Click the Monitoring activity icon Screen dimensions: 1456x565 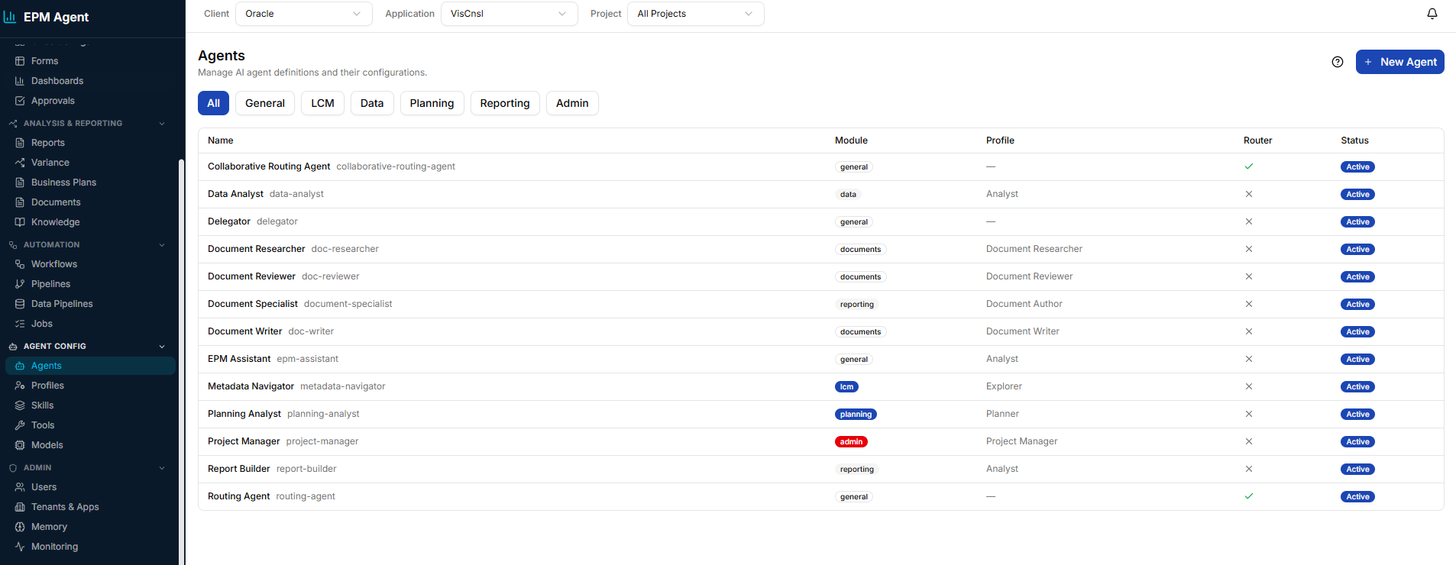tap(20, 547)
